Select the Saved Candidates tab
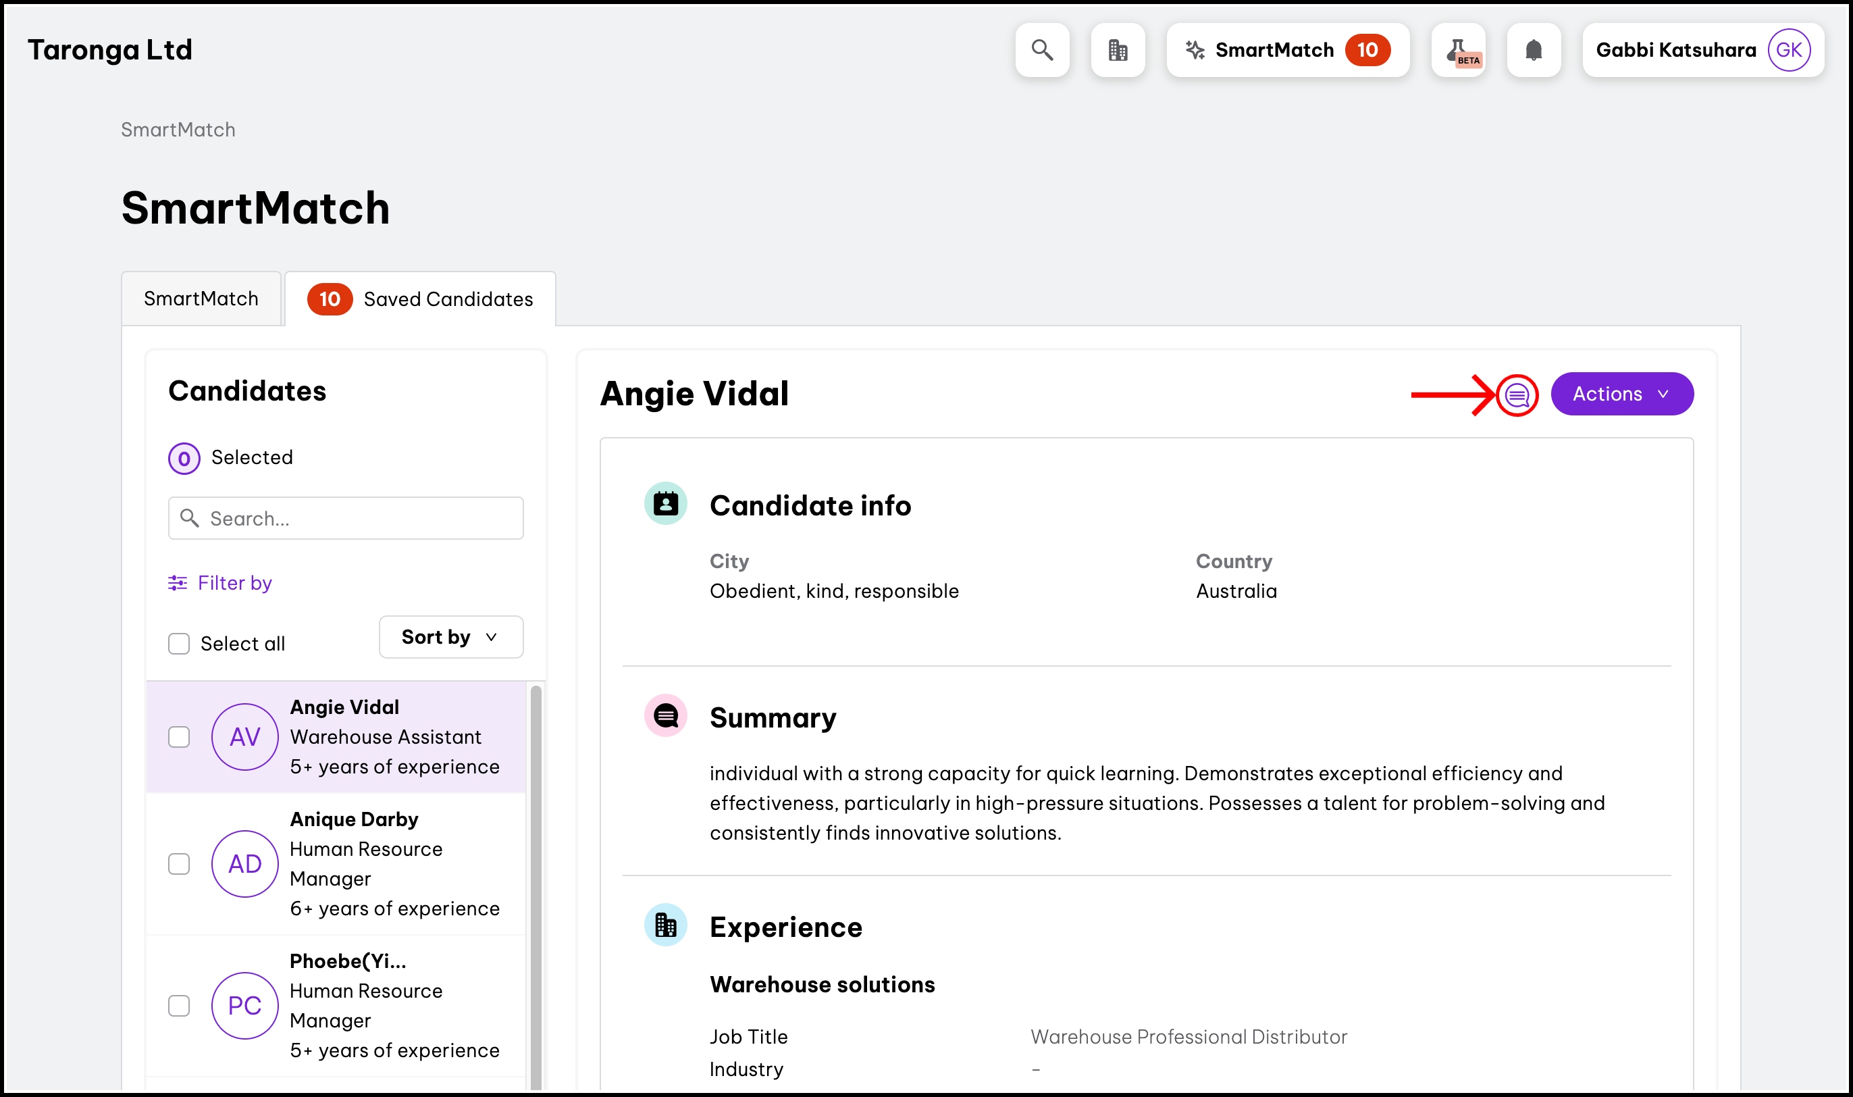The width and height of the screenshot is (1853, 1097). point(421,299)
